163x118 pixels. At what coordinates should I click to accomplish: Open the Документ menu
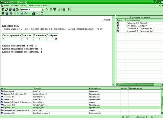tap(14, 6)
